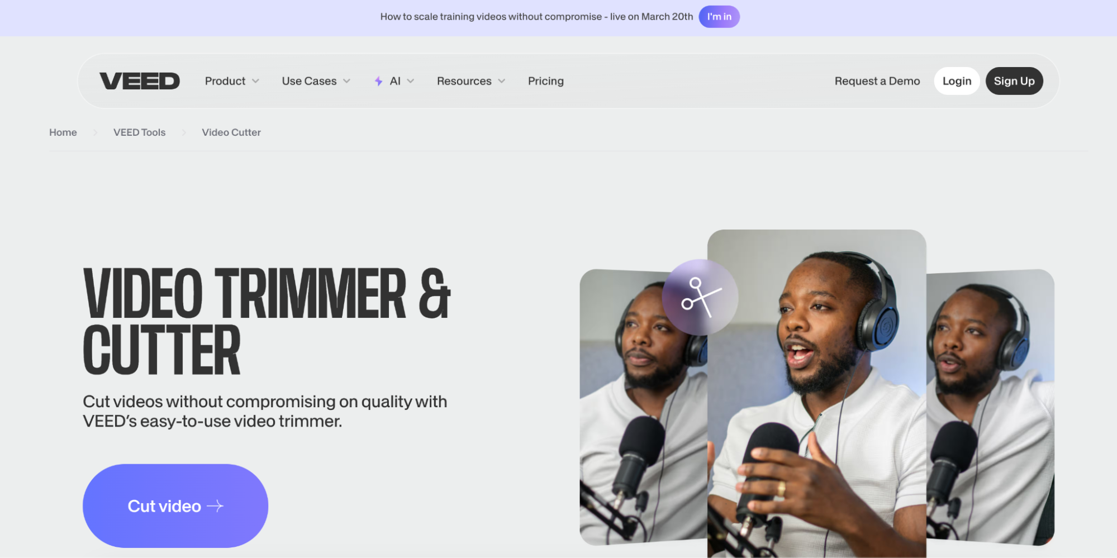Click the purple scissors icon
This screenshot has width=1117, height=558.
coord(700,297)
